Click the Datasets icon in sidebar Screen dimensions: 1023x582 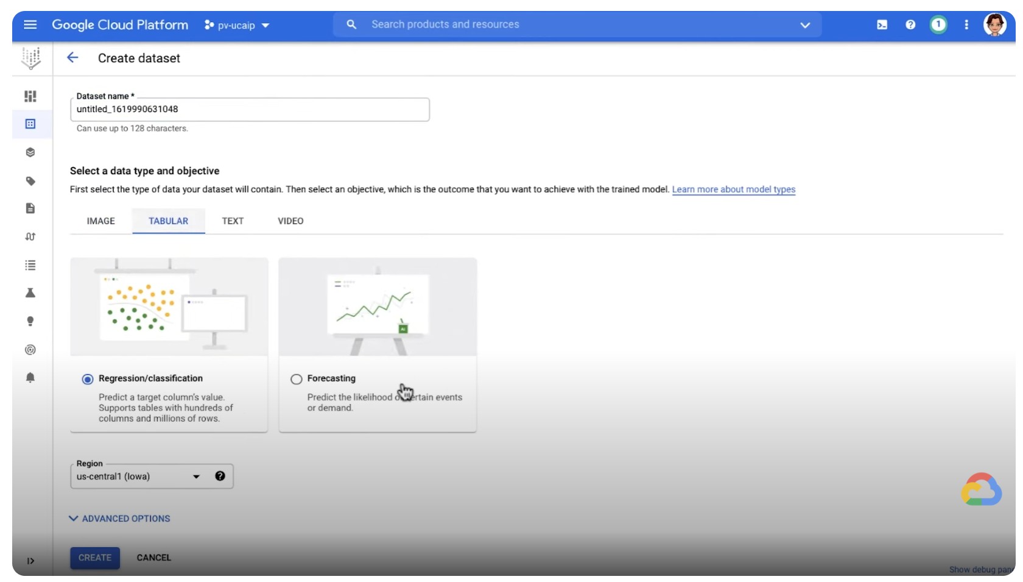(30, 124)
